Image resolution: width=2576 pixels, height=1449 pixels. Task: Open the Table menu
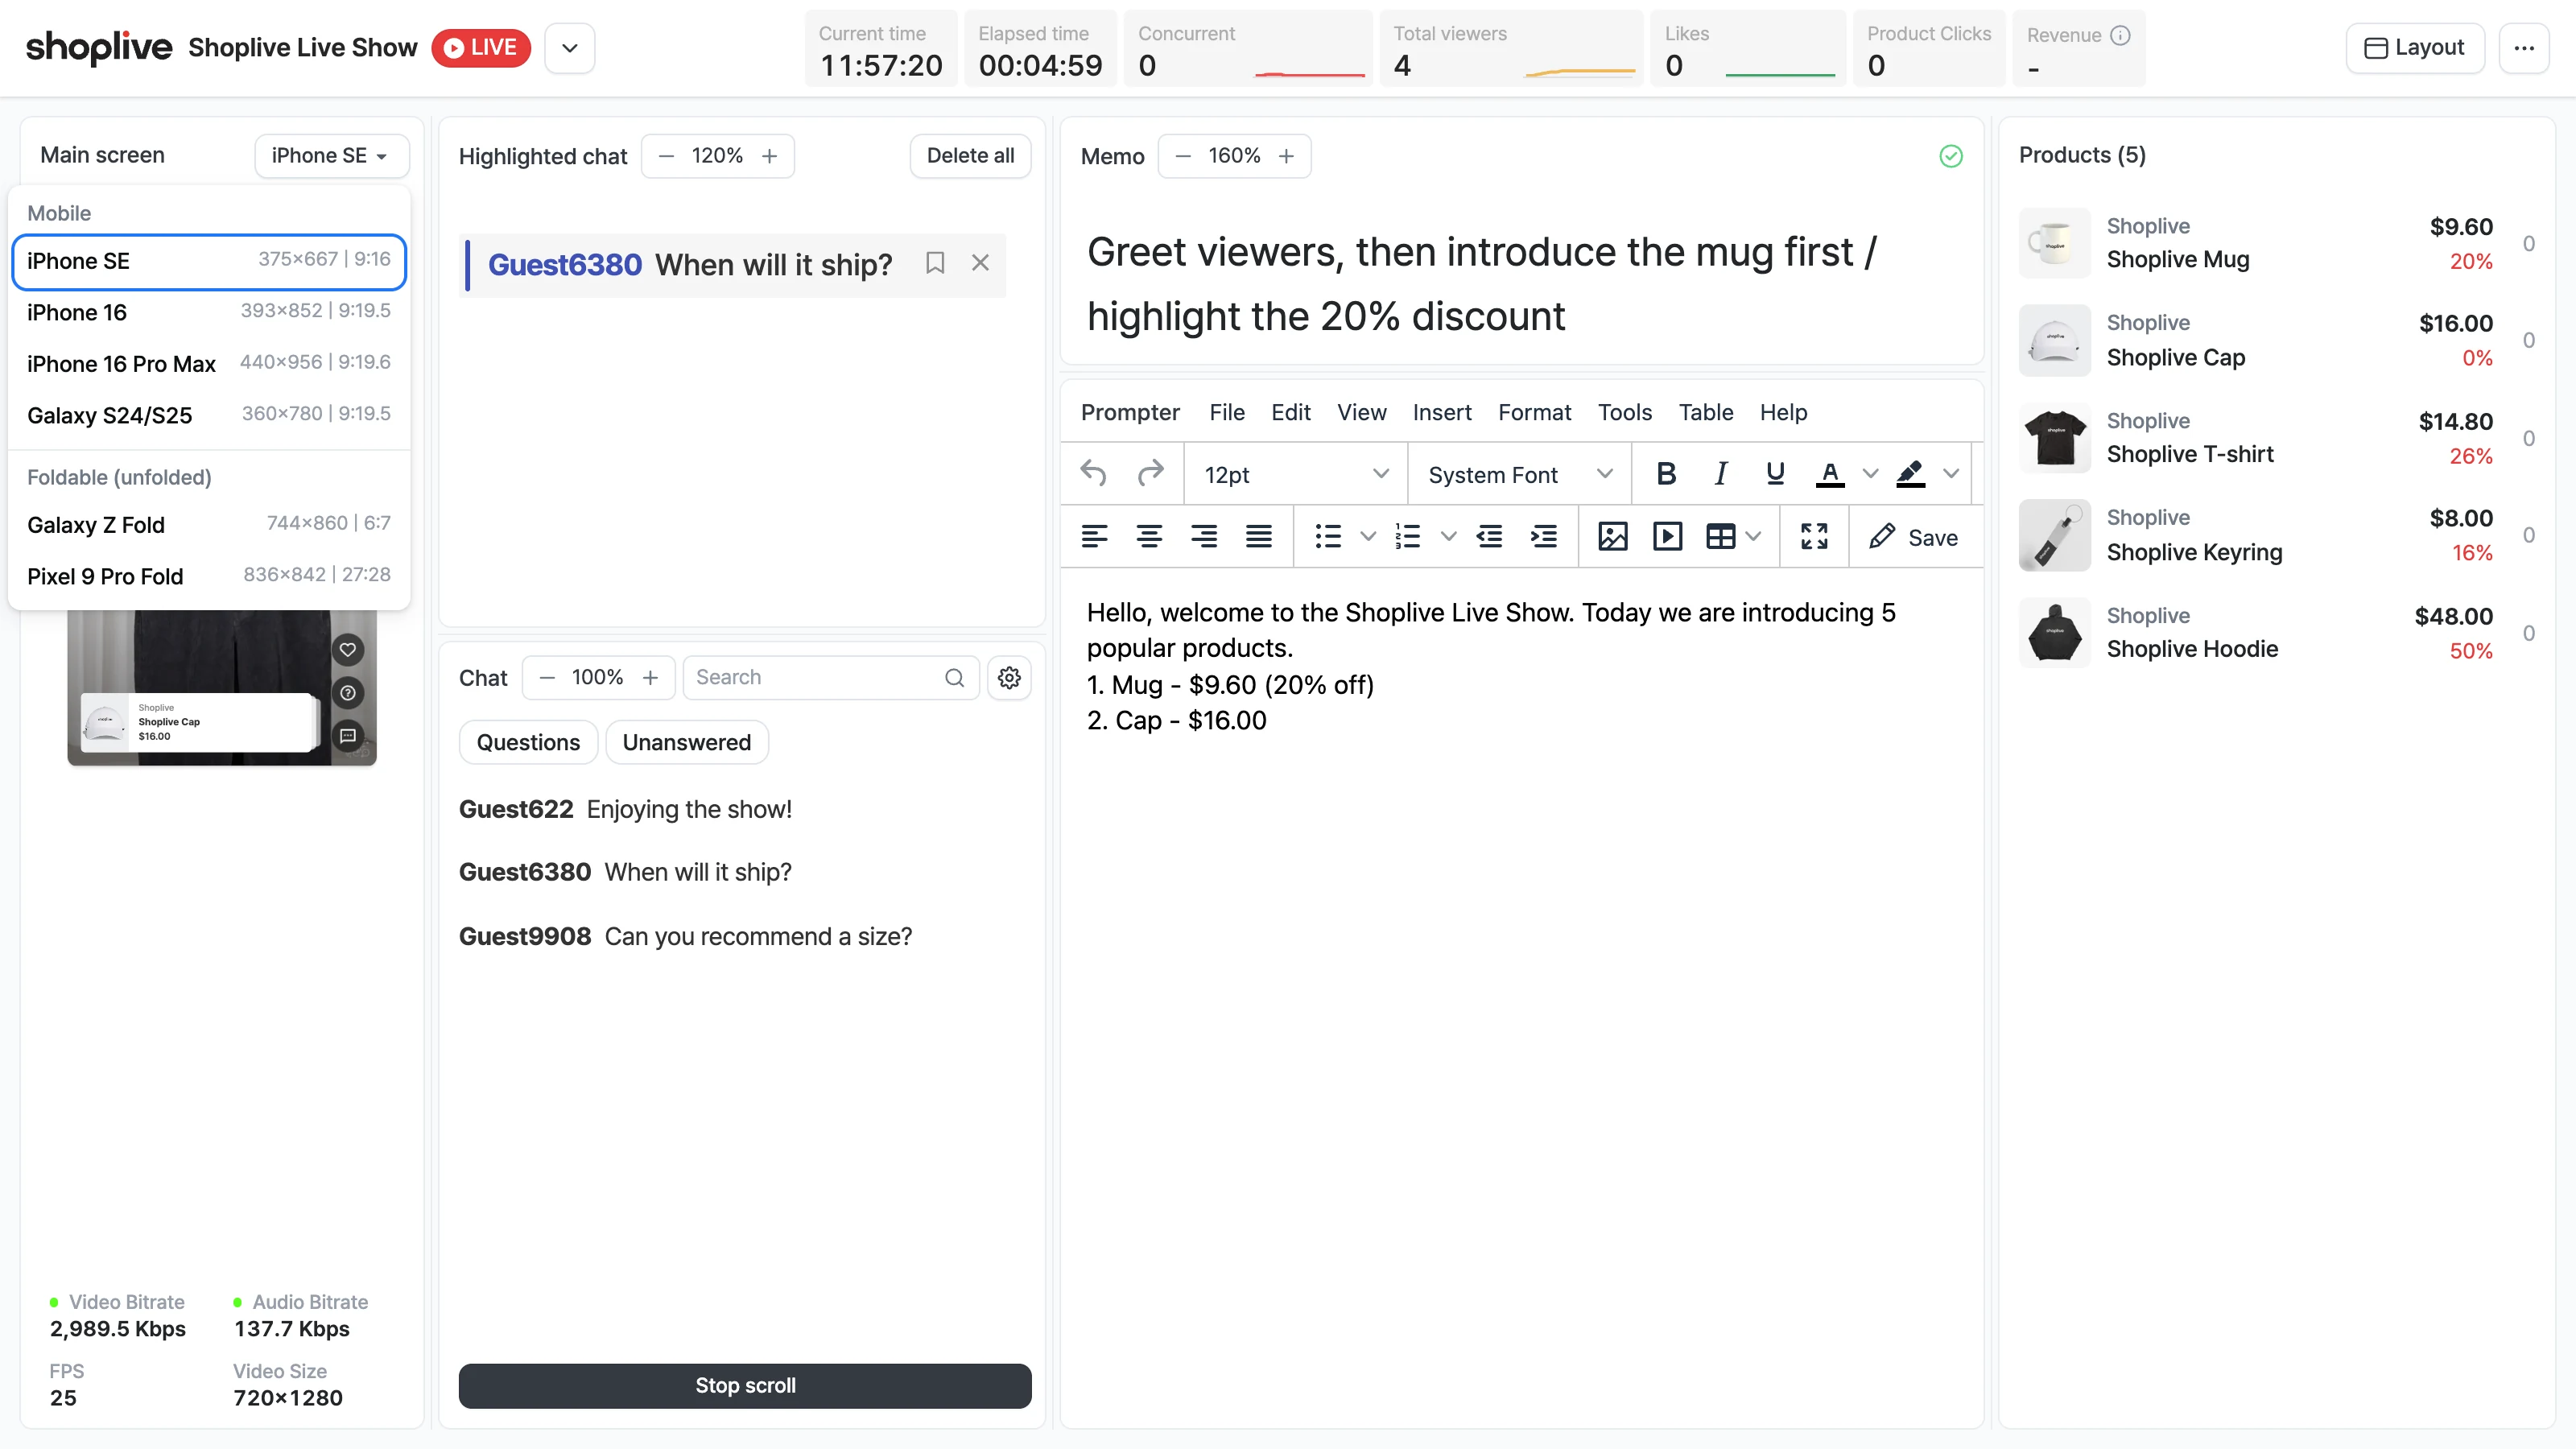click(x=1706, y=412)
